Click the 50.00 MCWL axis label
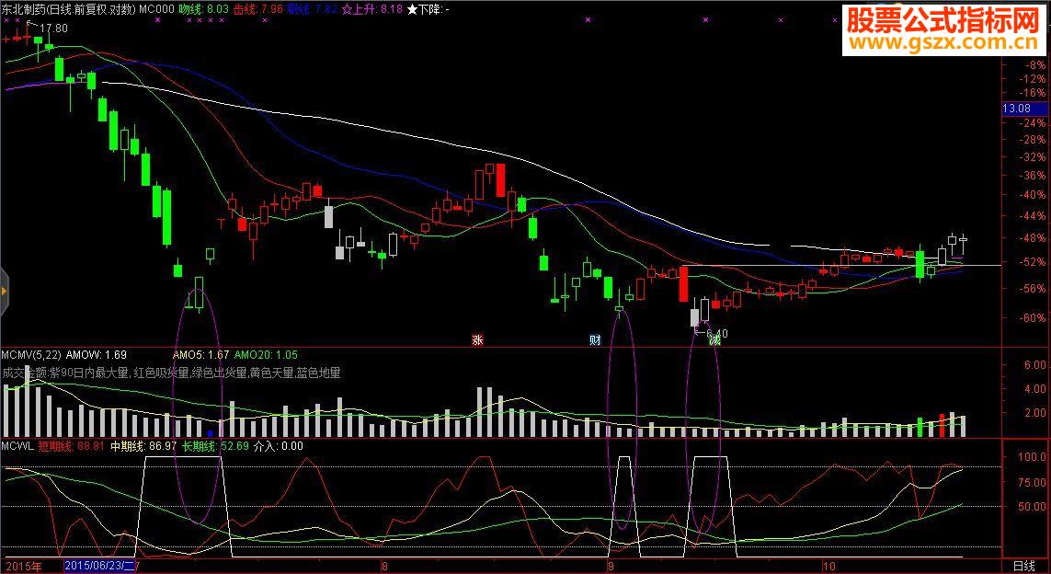Screen dimensions: 1051x574 [1034, 506]
